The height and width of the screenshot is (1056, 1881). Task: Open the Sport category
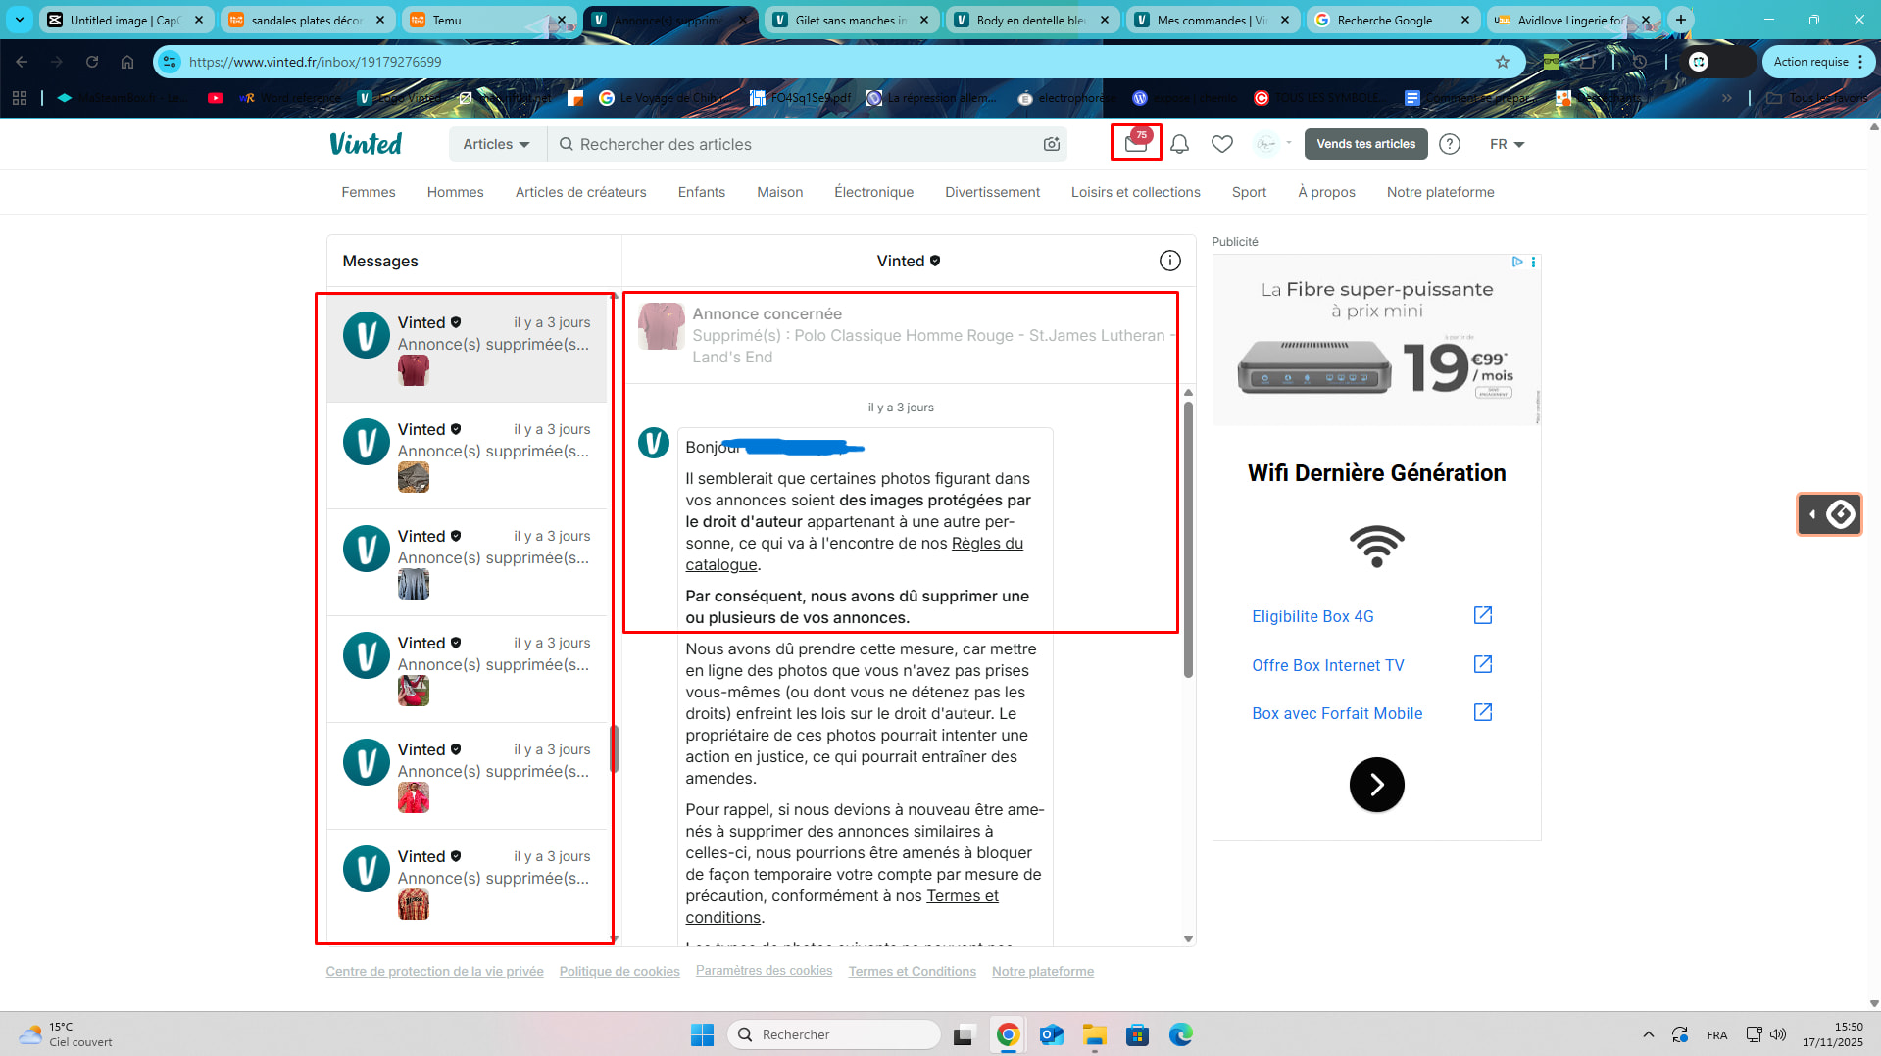1250,192
